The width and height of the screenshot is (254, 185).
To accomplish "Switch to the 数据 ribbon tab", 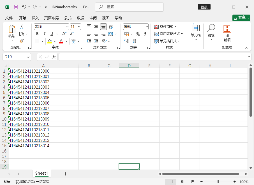I will [x=80, y=18].
